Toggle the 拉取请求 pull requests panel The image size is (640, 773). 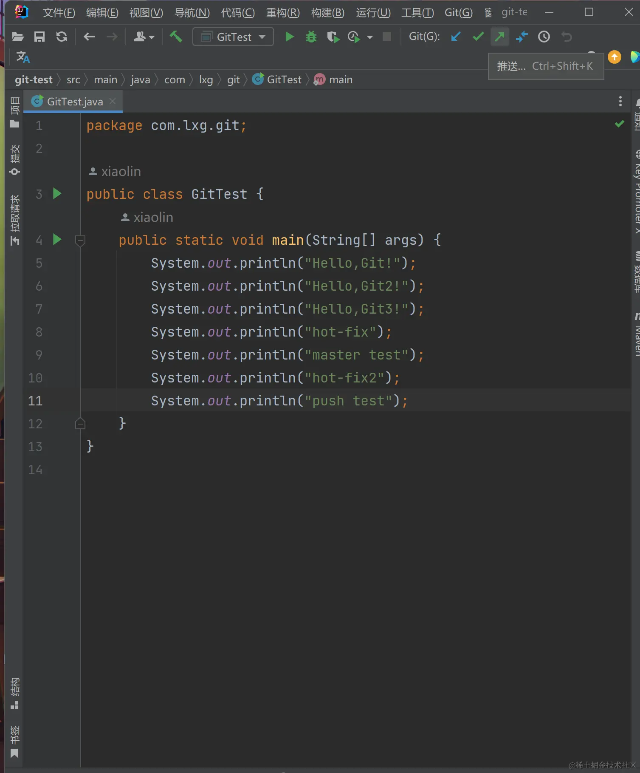coord(14,220)
